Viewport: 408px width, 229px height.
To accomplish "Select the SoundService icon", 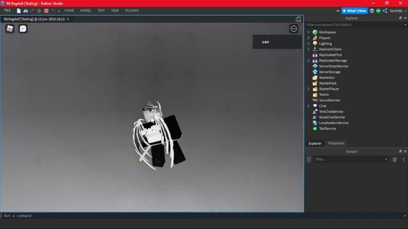I will tap(315, 101).
